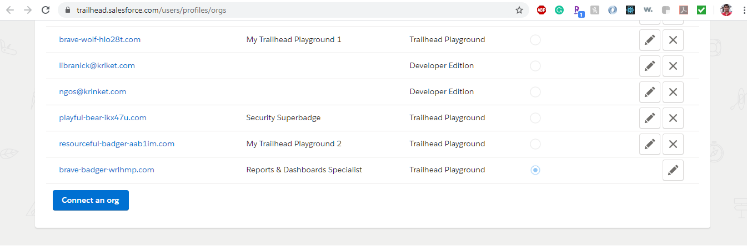Choose Security Superbadge org radio button
747x246 pixels.
click(535, 118)
